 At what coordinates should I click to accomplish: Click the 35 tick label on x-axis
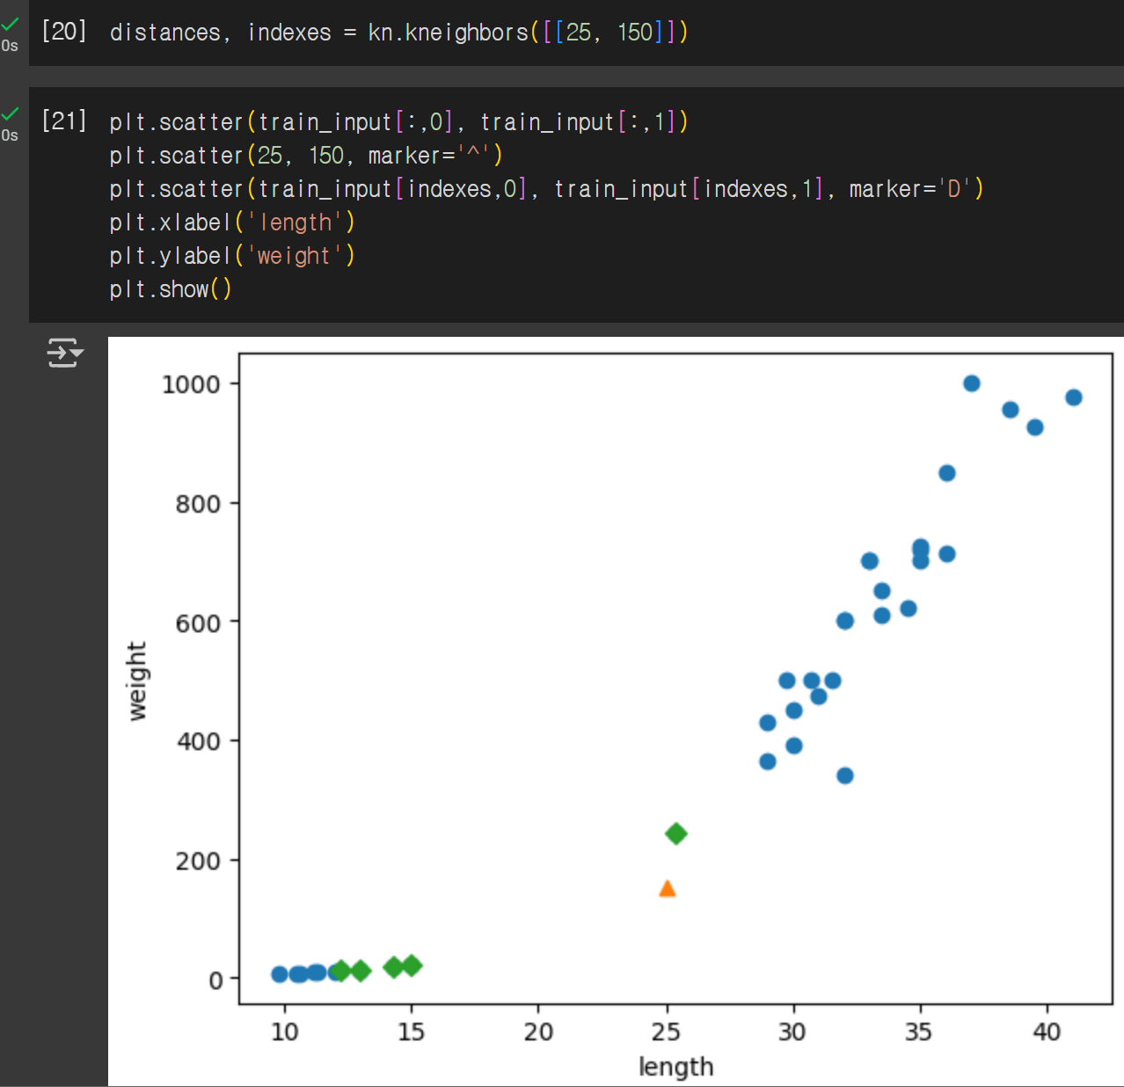click(x=919, y=1031)
